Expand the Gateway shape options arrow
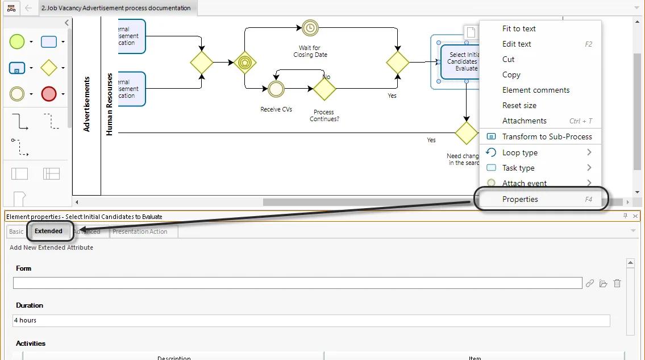The image size is (645, 360). pos(63,68)
